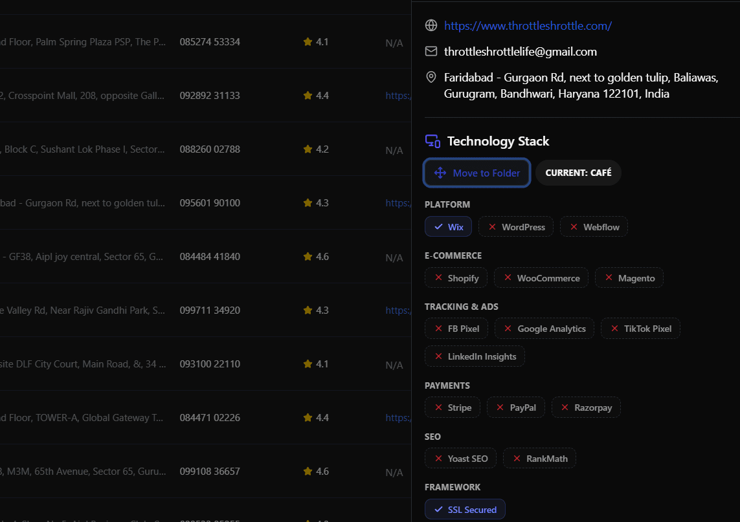Click the CURRENT: CAFÉ badge
The width and height of the screenshot is (740, 522).
point(578,173)
